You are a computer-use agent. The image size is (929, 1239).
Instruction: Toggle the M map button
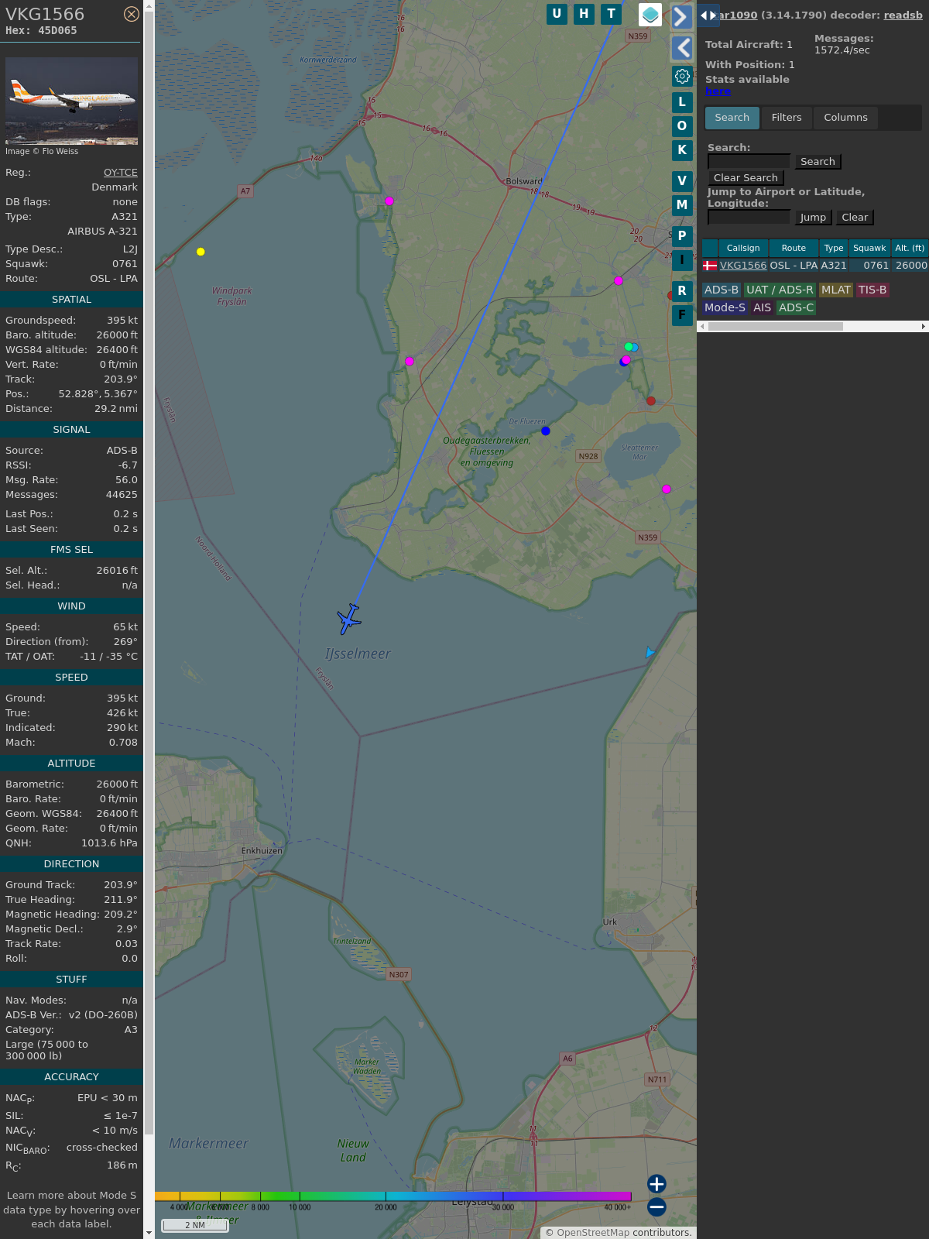coord(682,205)
